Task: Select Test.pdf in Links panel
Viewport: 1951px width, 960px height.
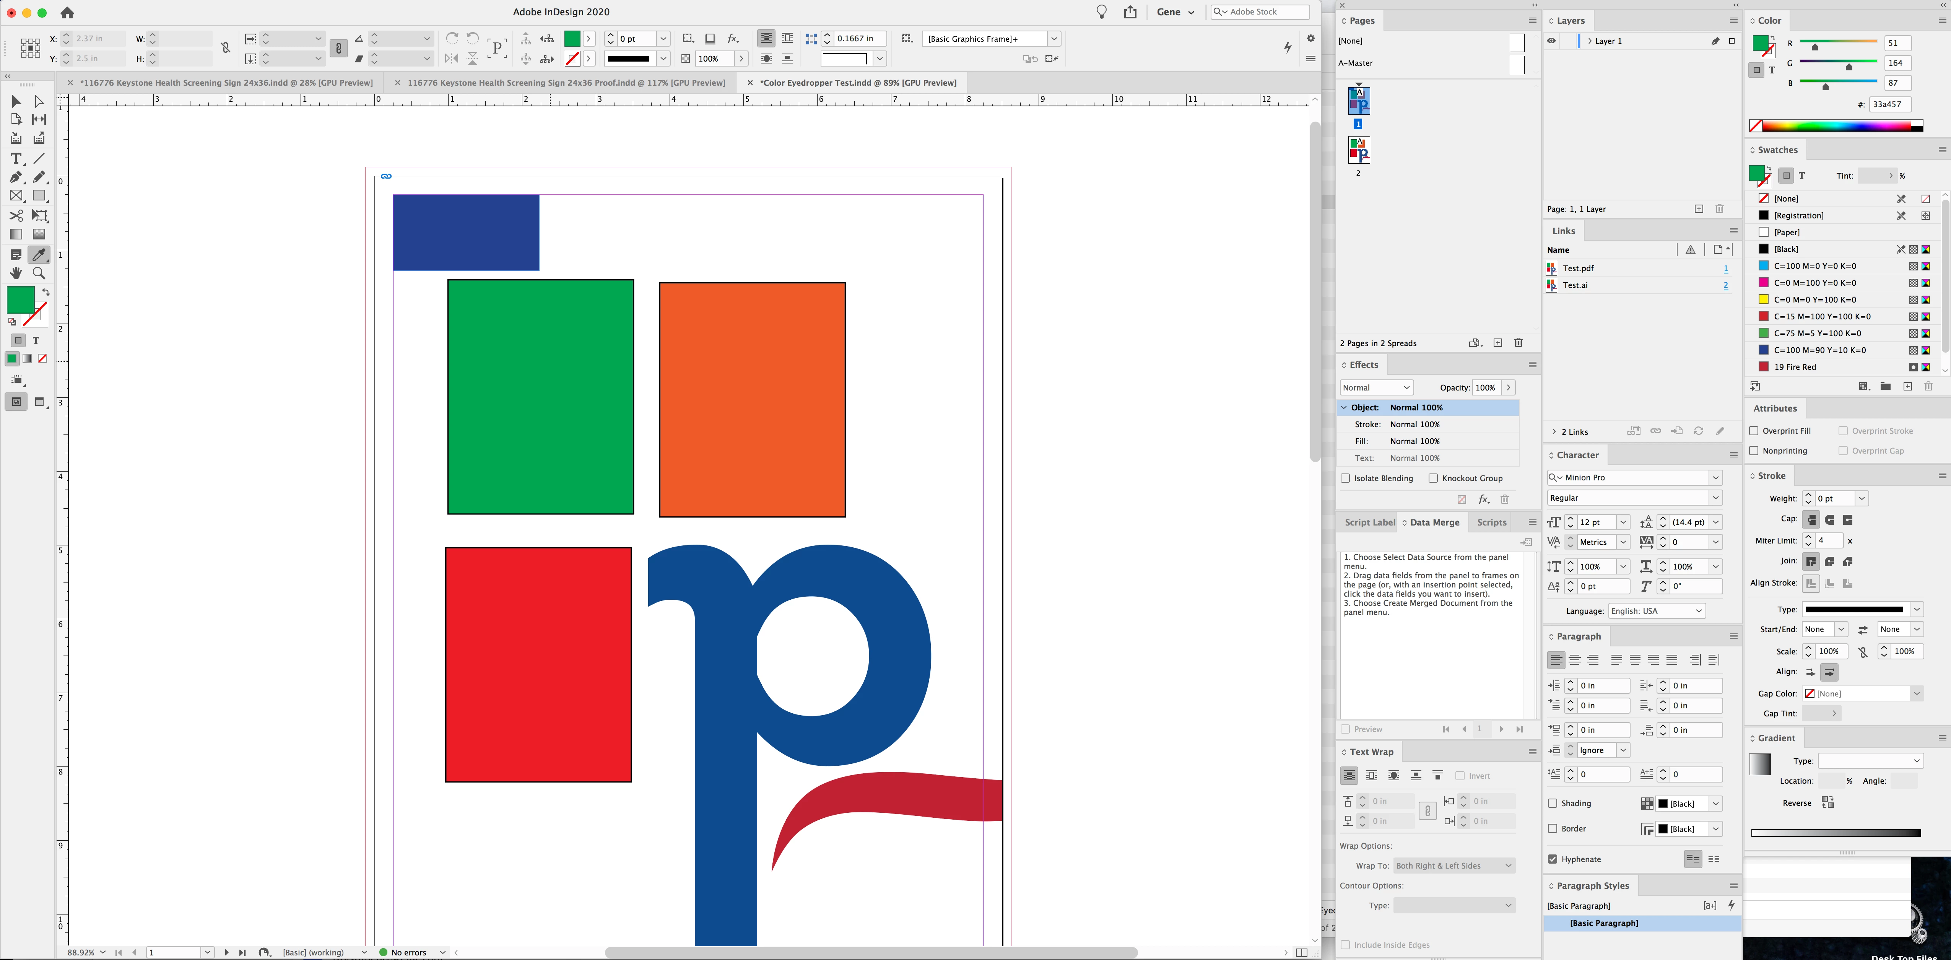Action: click(1578, 268)
